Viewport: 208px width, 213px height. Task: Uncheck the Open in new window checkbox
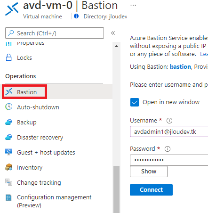coord(135,102)
